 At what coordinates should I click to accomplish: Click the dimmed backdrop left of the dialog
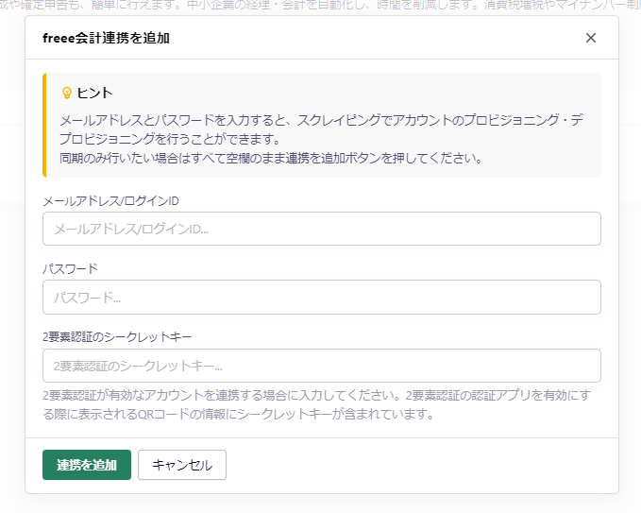tap(11, 283)
